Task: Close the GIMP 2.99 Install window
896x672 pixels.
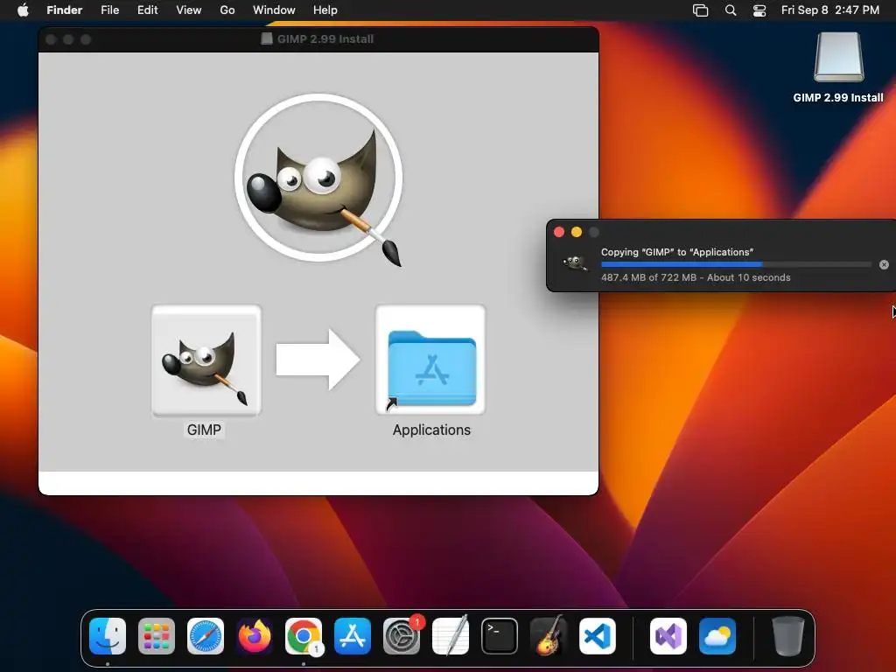Action: pyautogui.click(x=51, y=39)
